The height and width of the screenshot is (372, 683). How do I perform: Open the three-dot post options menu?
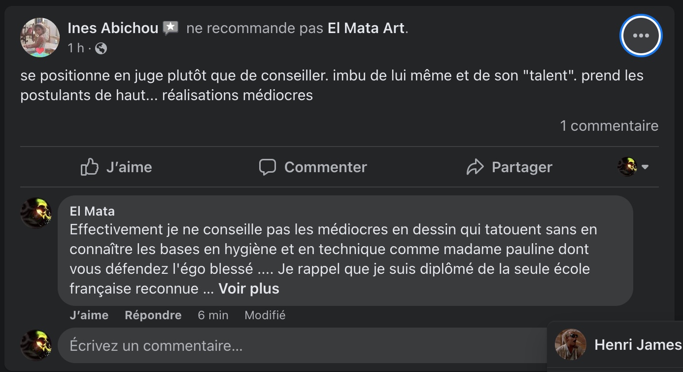tap(641, 36)
